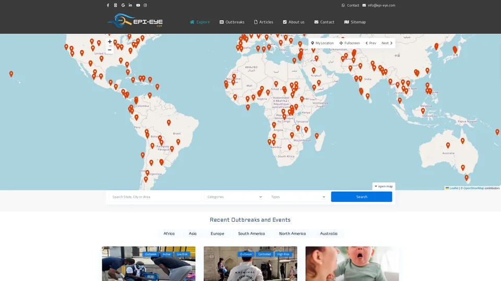Image resolution: width=501 pixels, height=281 pixels.
Task: Click the map marker over Japan
Action: coord(455,50)
